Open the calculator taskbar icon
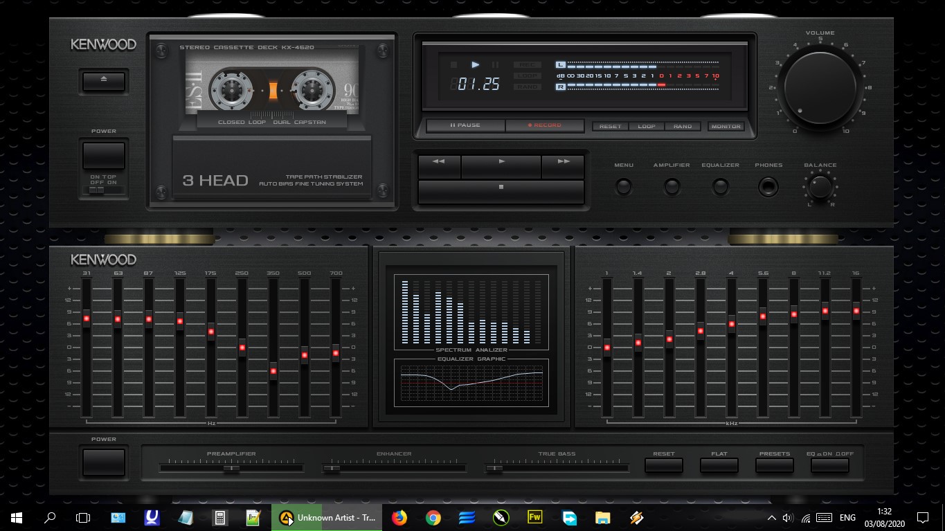Screen dimensions: 945x531 [x=220, y=517]
